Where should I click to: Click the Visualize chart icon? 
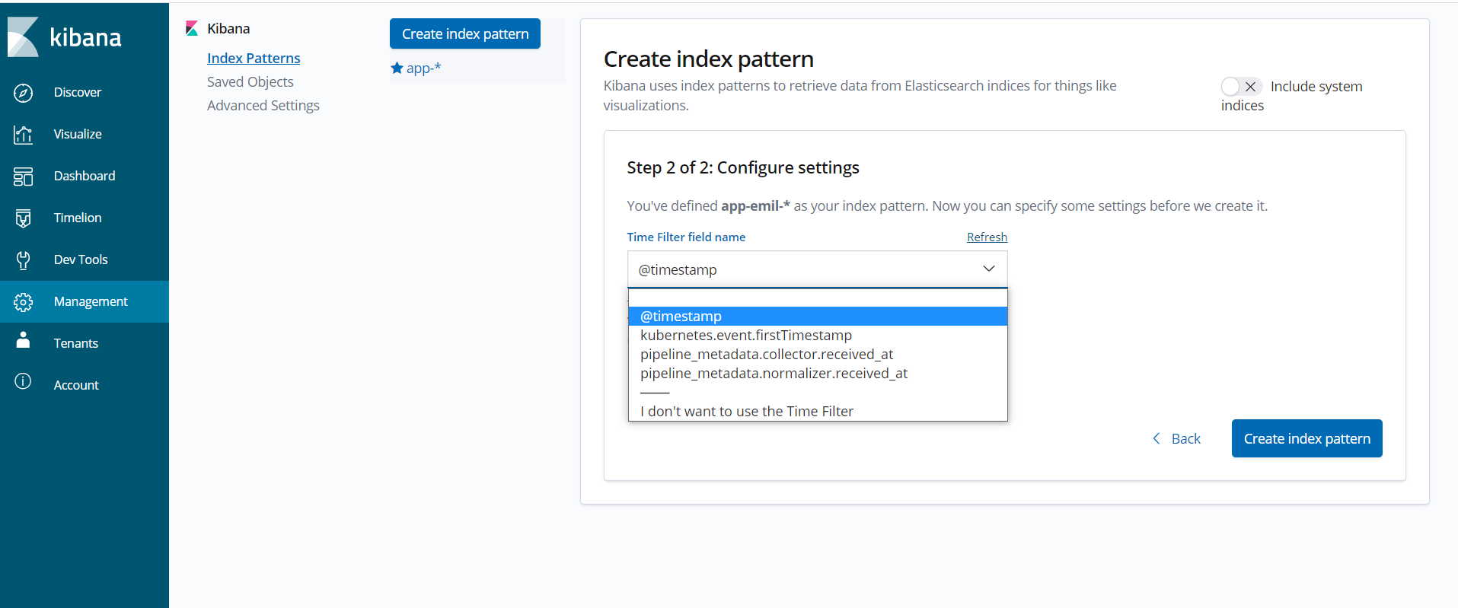click(24, 135)
